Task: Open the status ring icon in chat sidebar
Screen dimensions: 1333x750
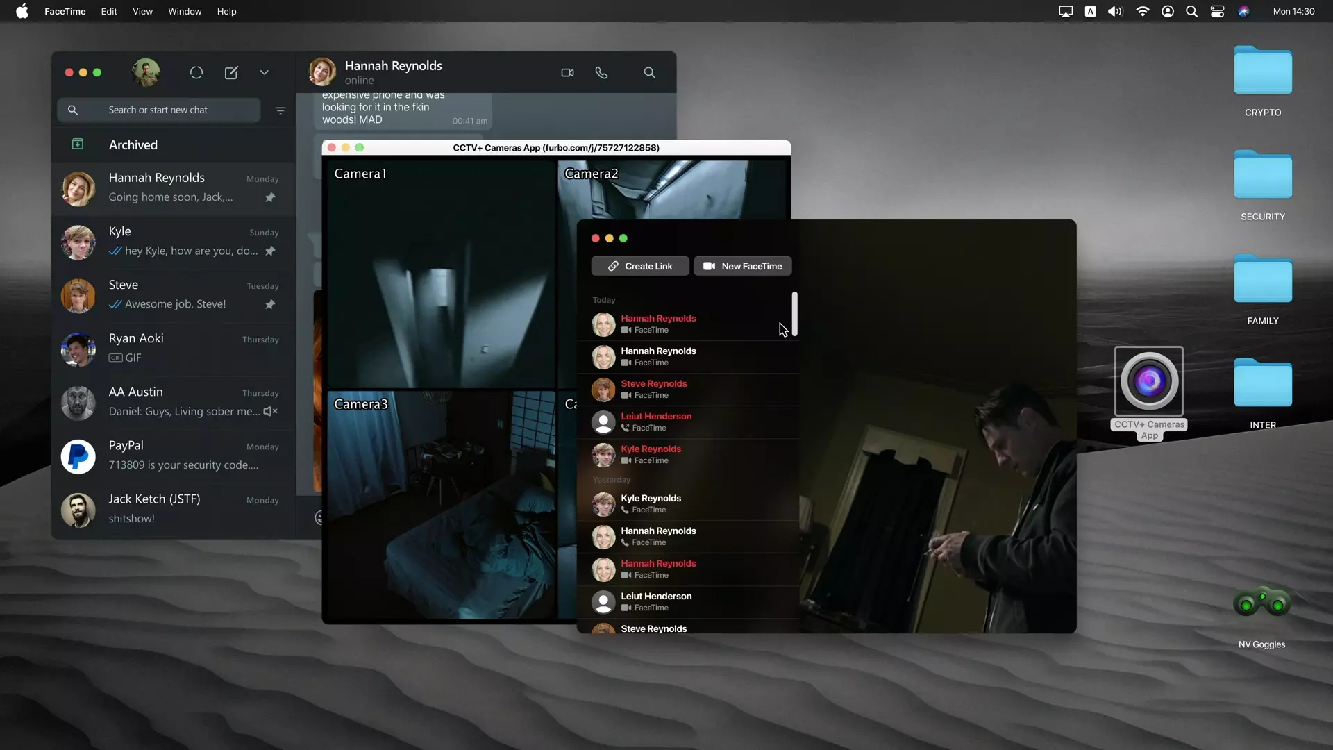Action: pos(196,72)
